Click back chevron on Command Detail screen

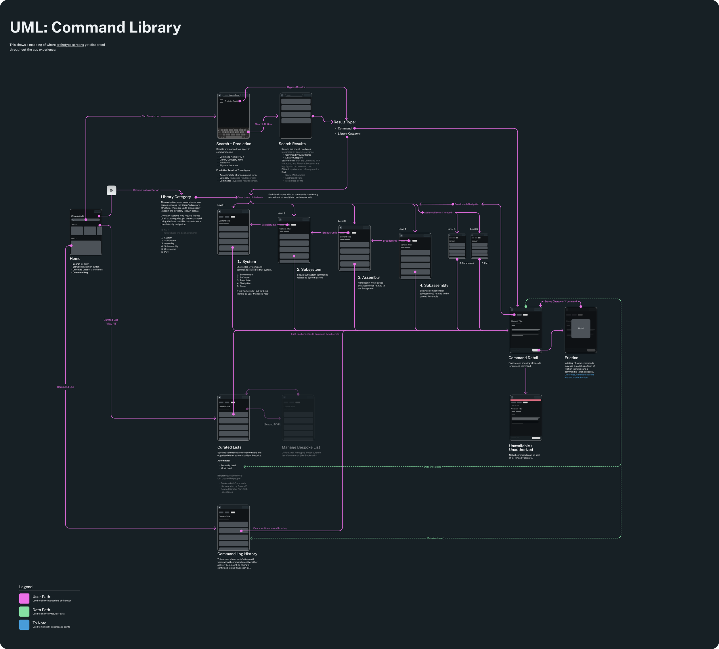(512, 310)
